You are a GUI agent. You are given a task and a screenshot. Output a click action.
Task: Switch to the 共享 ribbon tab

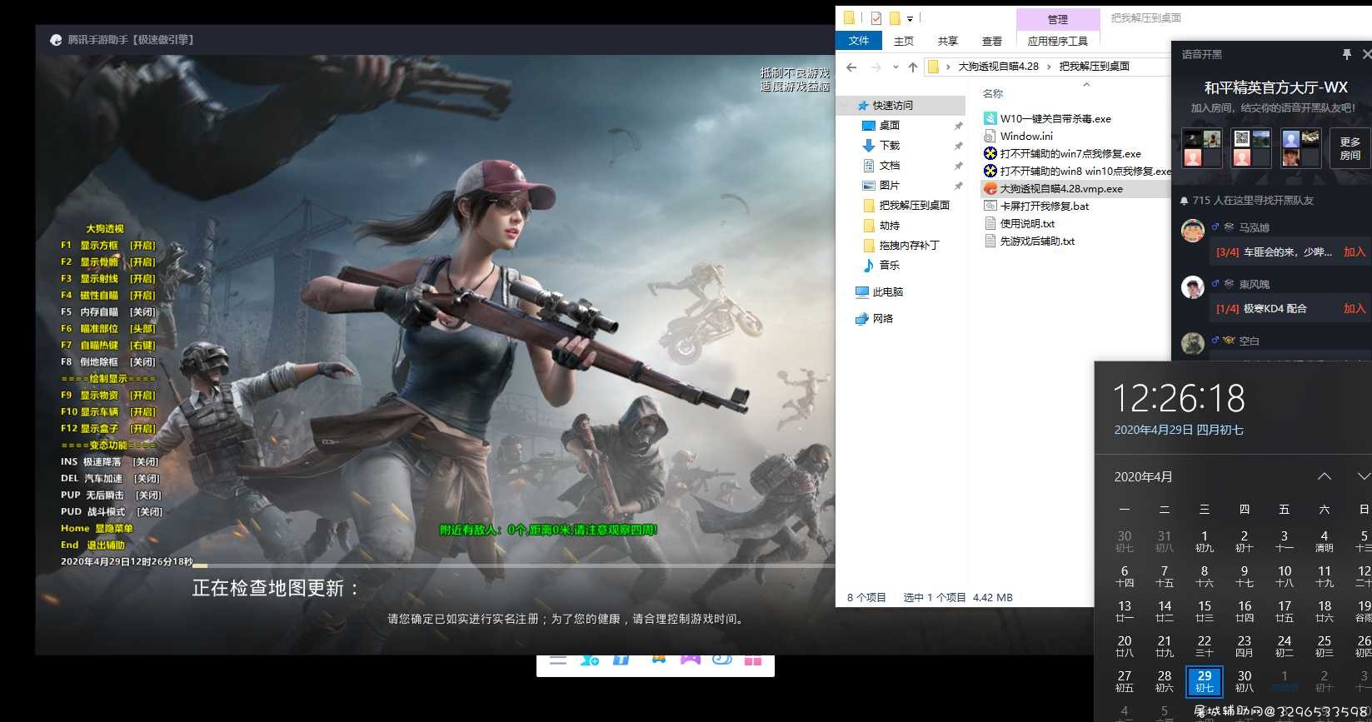(948, 41)
